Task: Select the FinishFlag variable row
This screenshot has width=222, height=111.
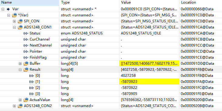Action: pyautogui.click(x=111, y=57)
